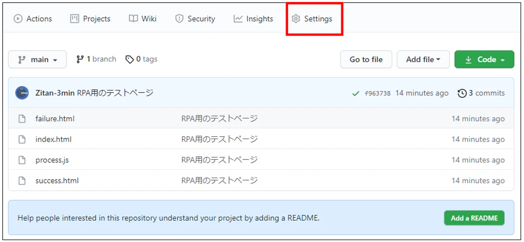This screenshot has height=242, width=524.
Task: Click the header's 14 minutes ago timestamp
Action: point(422,93)
